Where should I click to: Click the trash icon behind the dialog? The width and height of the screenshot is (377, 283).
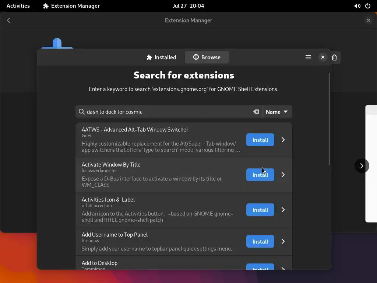334,57
